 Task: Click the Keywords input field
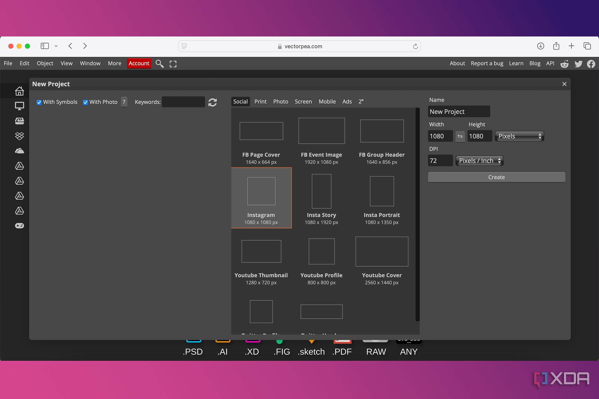pyautogui.click(x=183, y=102)
